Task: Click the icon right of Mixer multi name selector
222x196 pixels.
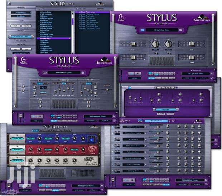Action: [x=173, y=121]
